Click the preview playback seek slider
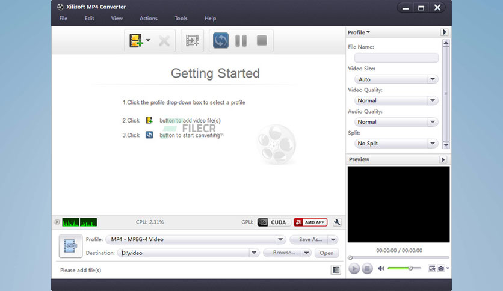The image size is (503, 291). (x=398, y=257)
